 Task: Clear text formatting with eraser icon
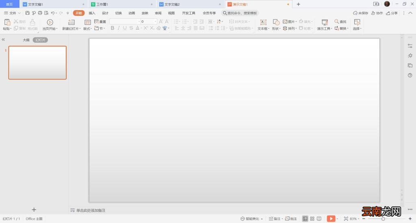pyautogui.click(x=158, y=28)
